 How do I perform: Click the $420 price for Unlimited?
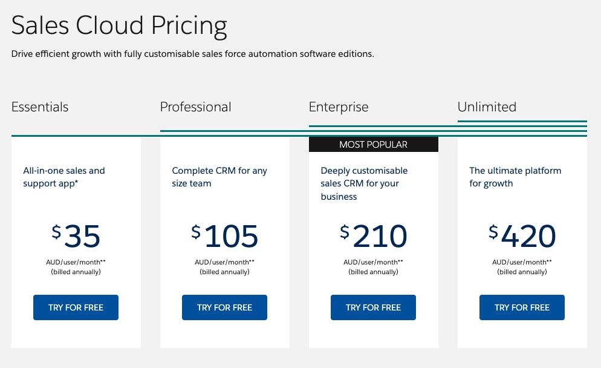pos(522,236)
